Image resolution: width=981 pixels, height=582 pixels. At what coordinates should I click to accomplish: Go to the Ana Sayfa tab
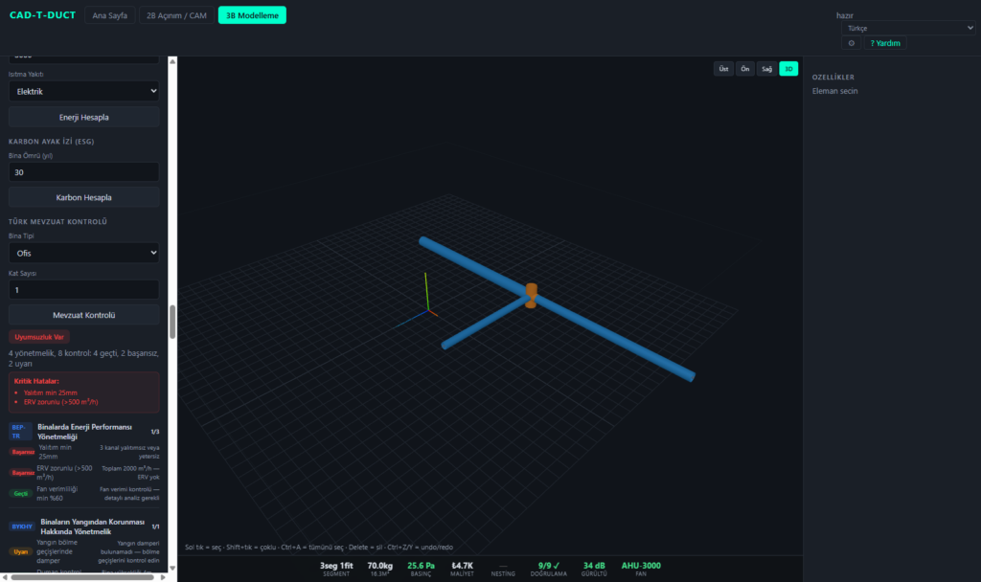(x=109, y=15)
